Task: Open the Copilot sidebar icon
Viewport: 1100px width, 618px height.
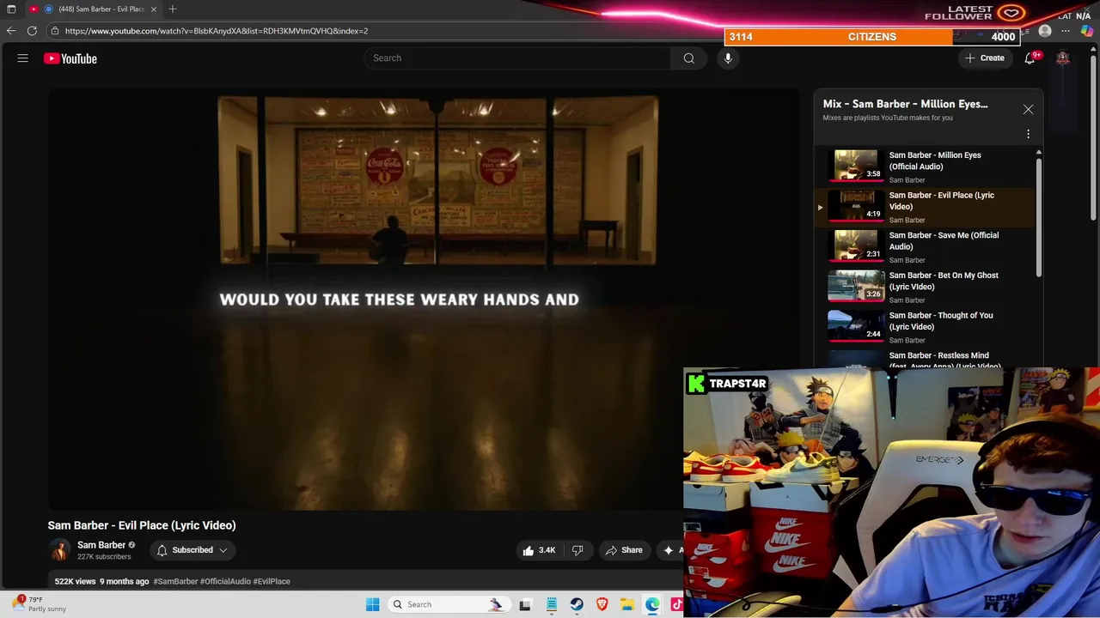Action: coord(1087,31)
